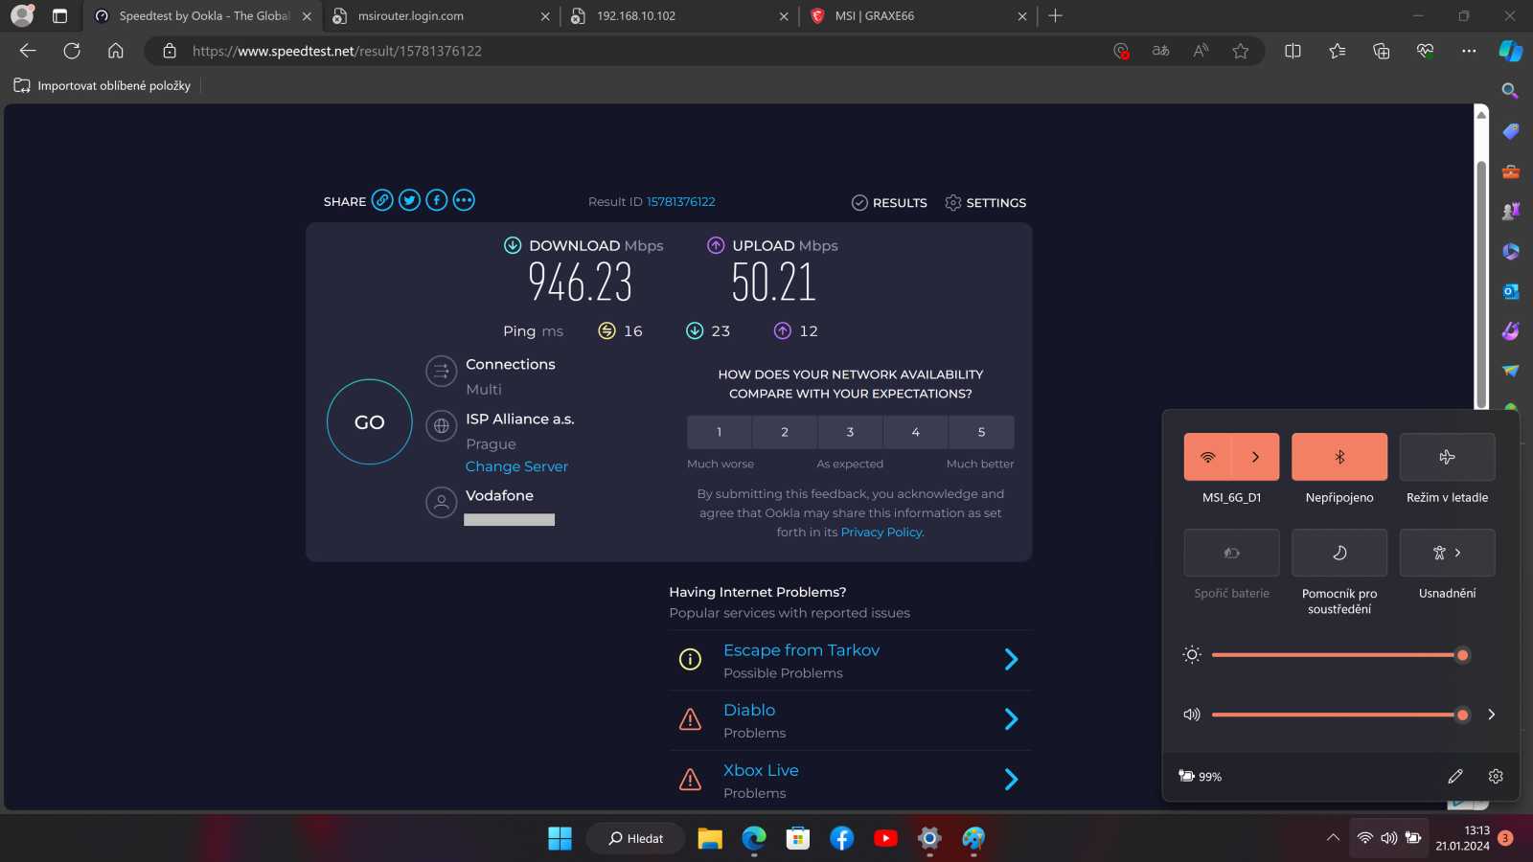
Task: Open Windows Start menu
Action: coord(560,838)
